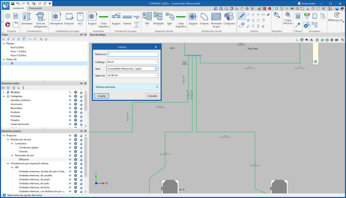This screenshot has height=198, width=346.
Task: Select Floor 1 (3.00m) view
Action: pos(18,51)
